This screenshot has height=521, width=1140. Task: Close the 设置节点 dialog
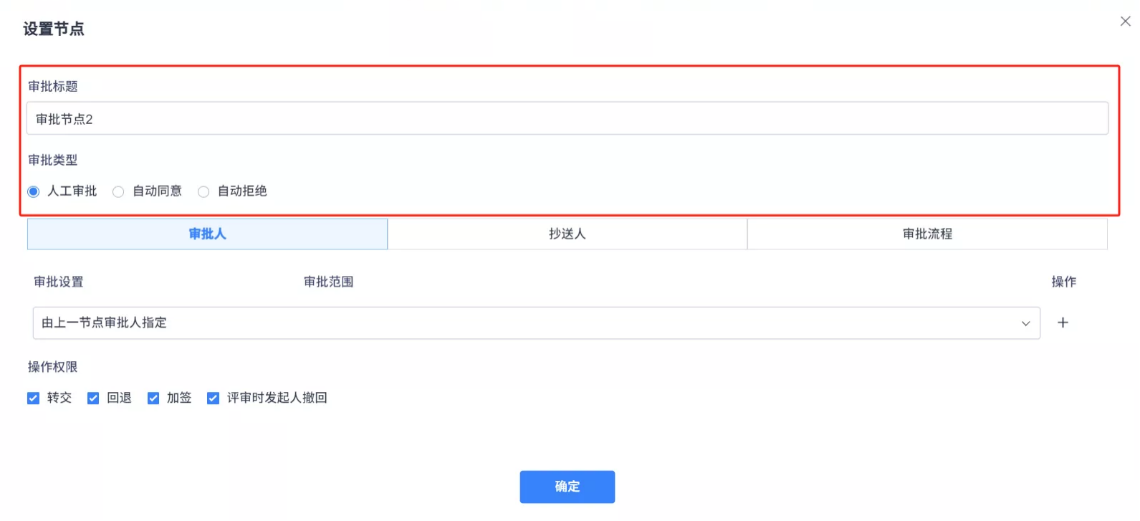(1125, 21)
